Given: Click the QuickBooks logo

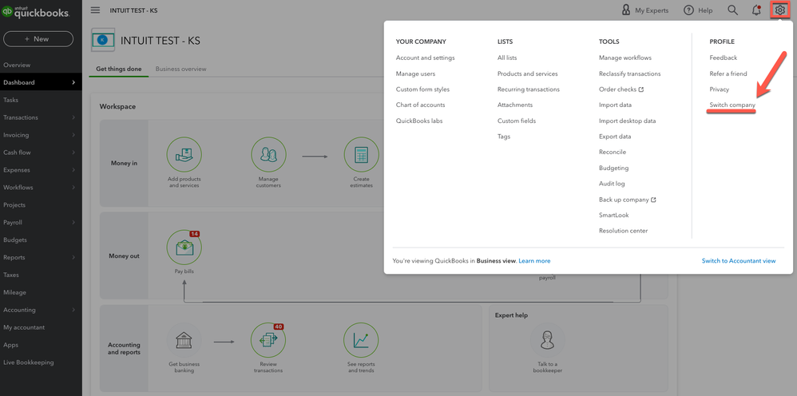Looking at the screenshot, I should 36,12.
